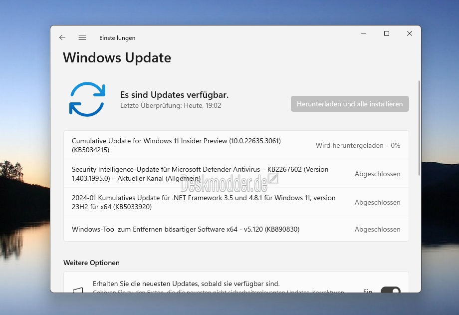Go back using the back arrow
This screenshot has width=459, height=315.
click(62, 37)
